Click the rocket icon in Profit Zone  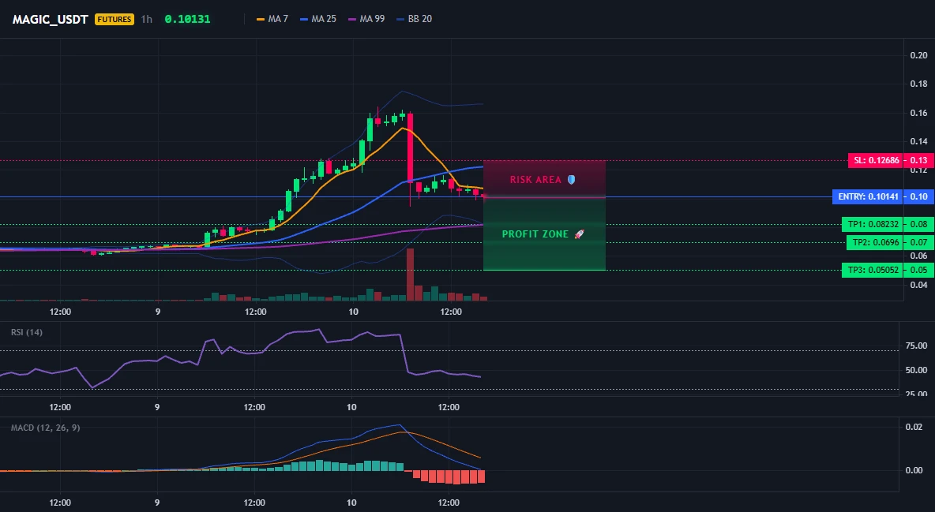point(579,234)
